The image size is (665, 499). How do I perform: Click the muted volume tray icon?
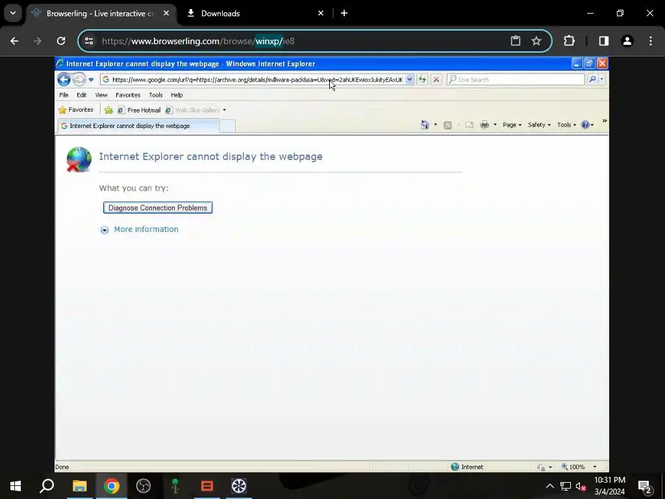pyautogui.click(x=581, y=486)
